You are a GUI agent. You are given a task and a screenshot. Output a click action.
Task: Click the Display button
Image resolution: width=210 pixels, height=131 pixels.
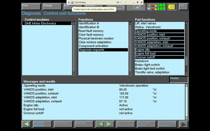pos(178,80)
